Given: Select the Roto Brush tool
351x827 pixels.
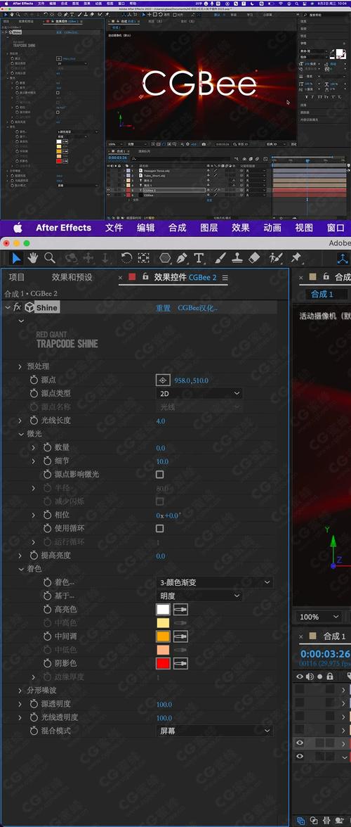Looking at the screenshot, I should [x=276, y=257].
